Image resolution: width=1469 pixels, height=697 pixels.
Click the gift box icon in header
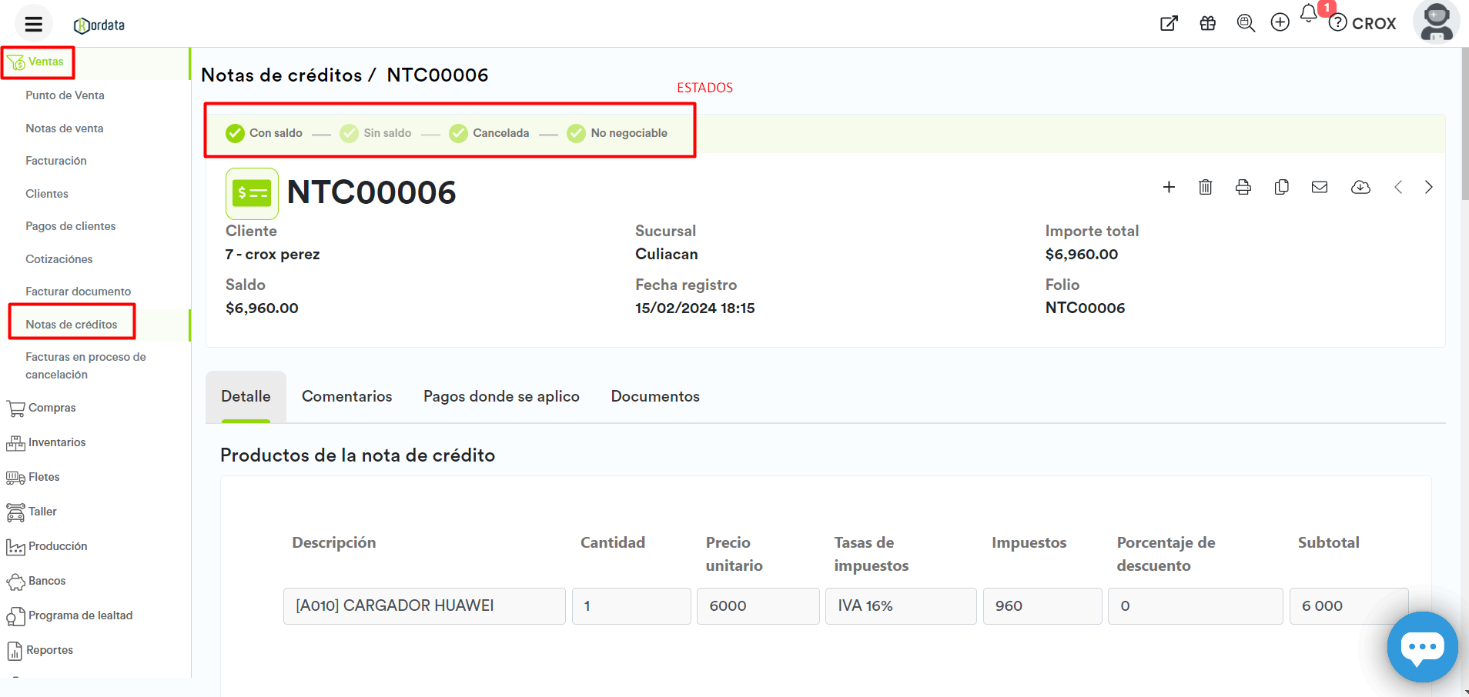pyautogui.click(x=1207, y=23)
